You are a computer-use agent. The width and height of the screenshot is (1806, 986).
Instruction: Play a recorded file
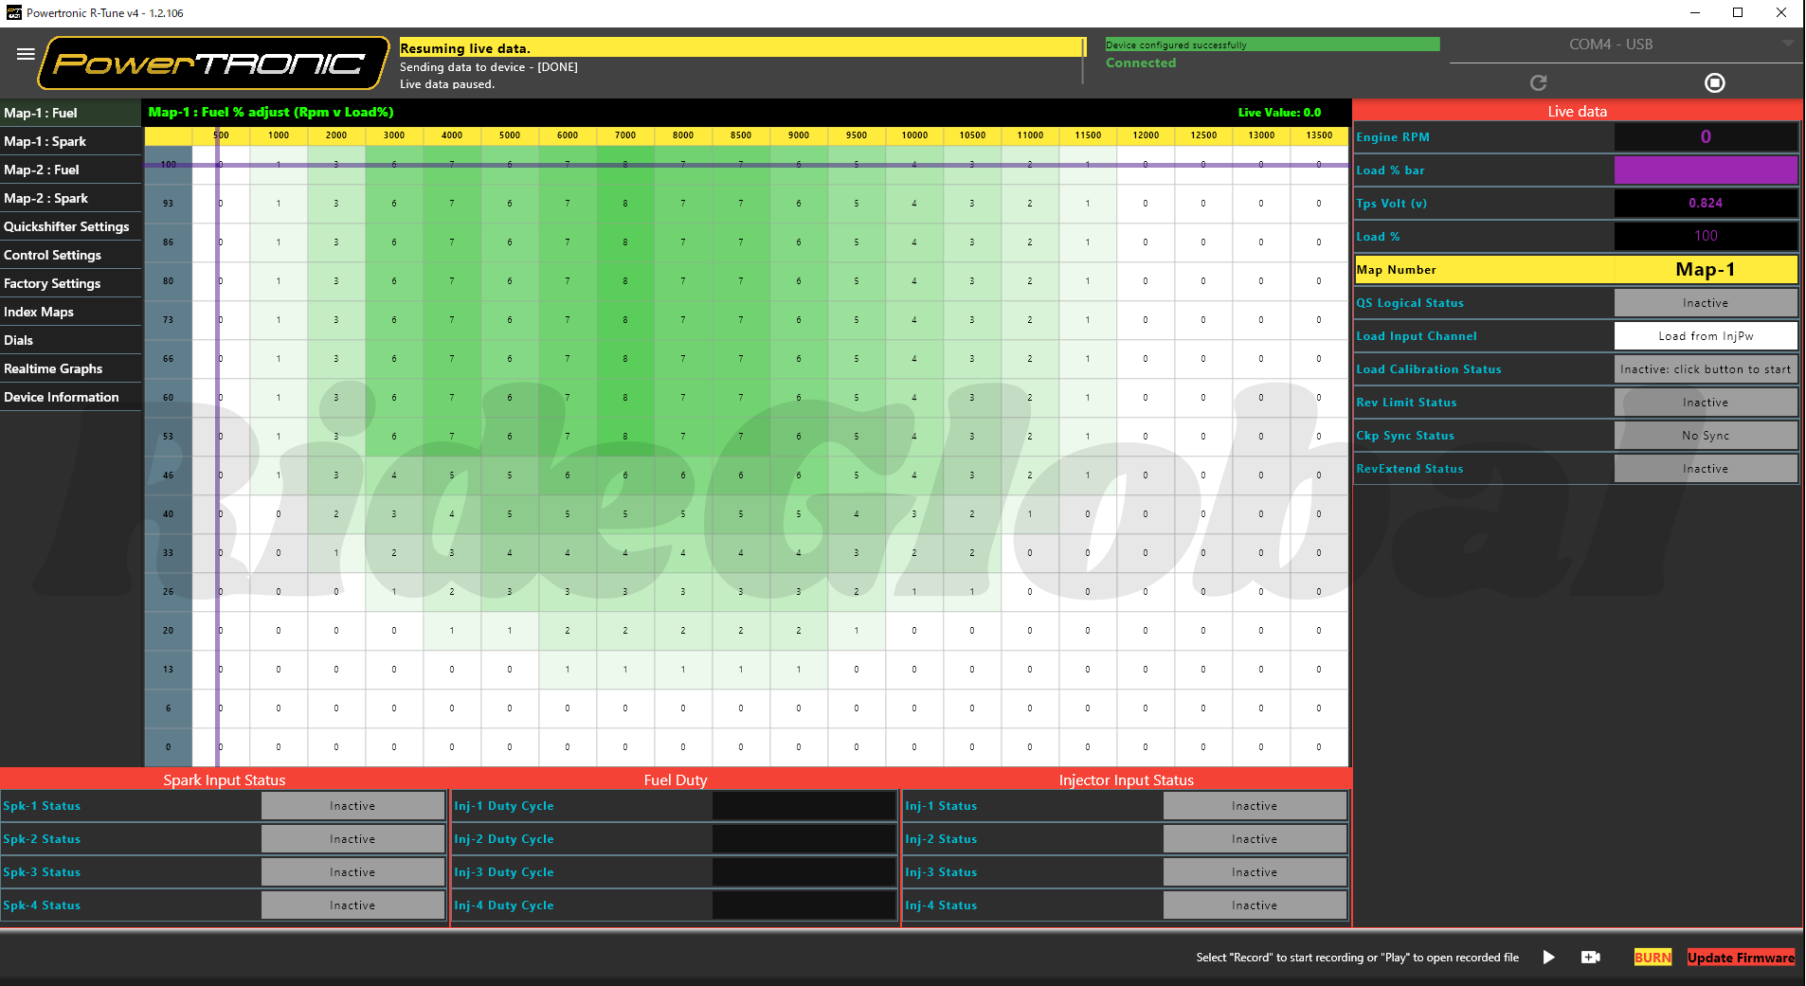coord(1548,958)
